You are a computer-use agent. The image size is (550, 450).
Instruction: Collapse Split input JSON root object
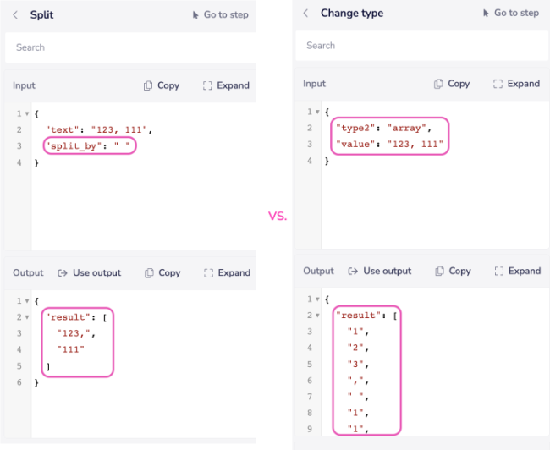coord(27,113)
